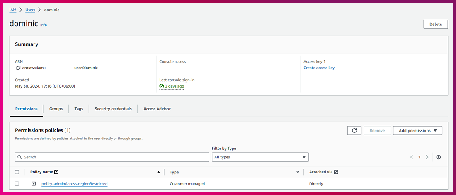This screenshot has width=456, height=195.
Task: Click the Delete user button
Action: [435, 24]
